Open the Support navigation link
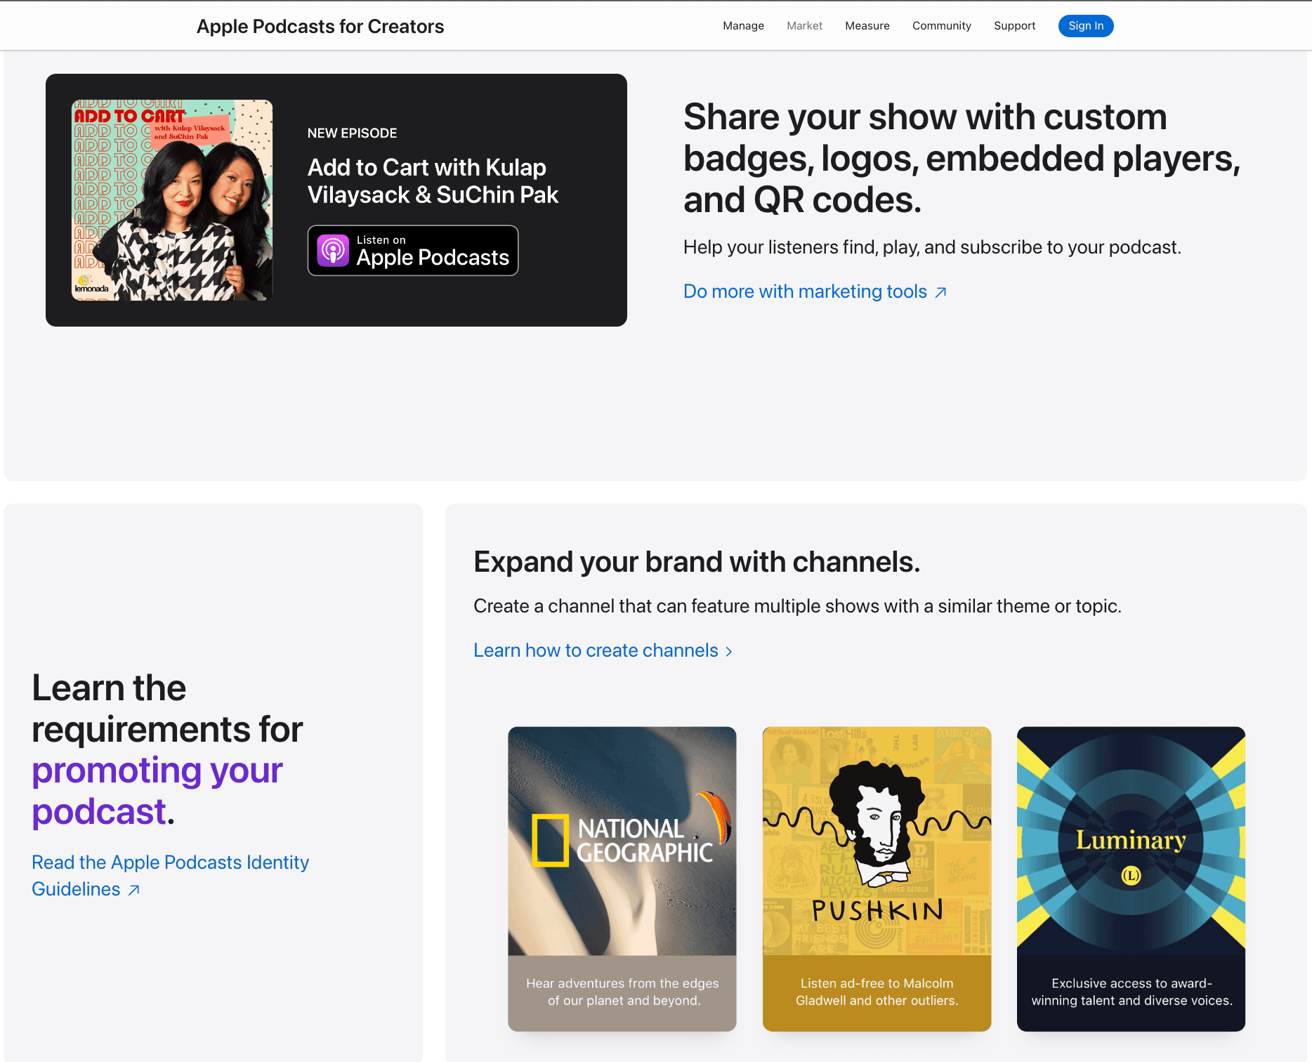The height and width of the screenshot is (1062, 1312). click(x=1014, y=26)
